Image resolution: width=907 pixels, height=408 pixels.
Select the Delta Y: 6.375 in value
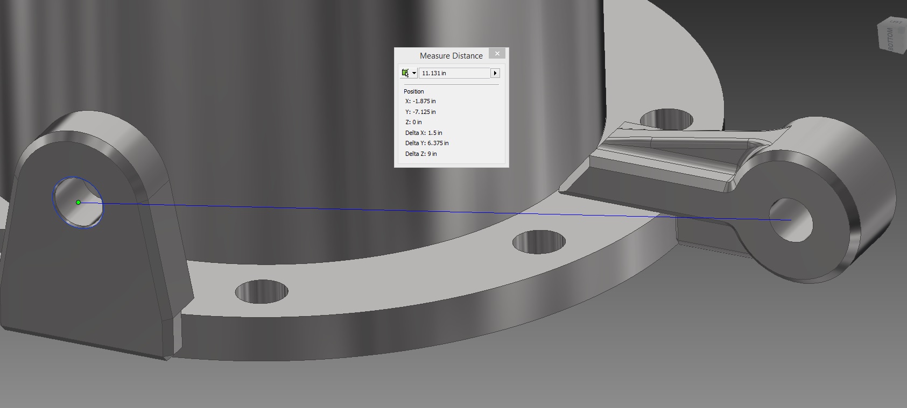point(427,143)
